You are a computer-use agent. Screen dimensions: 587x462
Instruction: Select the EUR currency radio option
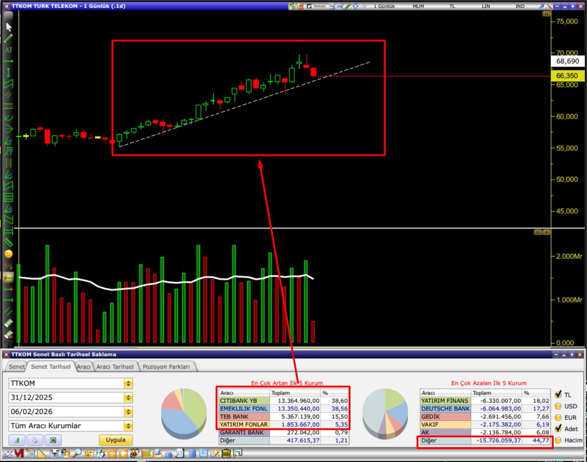click(558, 417)
